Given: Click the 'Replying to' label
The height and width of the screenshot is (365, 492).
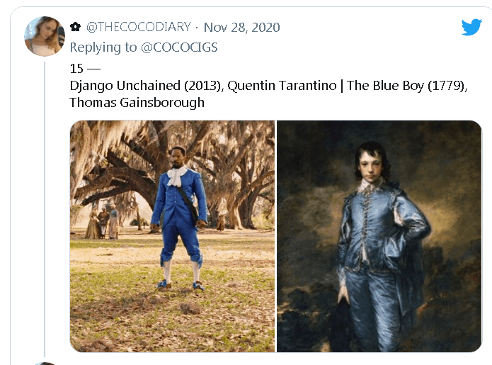Looking at the screenshot, I should tap(103, 47).
